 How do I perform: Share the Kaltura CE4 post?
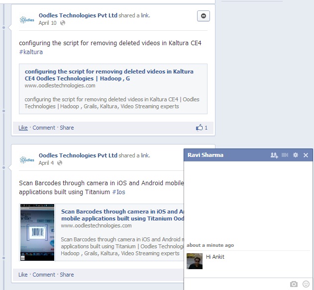(67, 128)
